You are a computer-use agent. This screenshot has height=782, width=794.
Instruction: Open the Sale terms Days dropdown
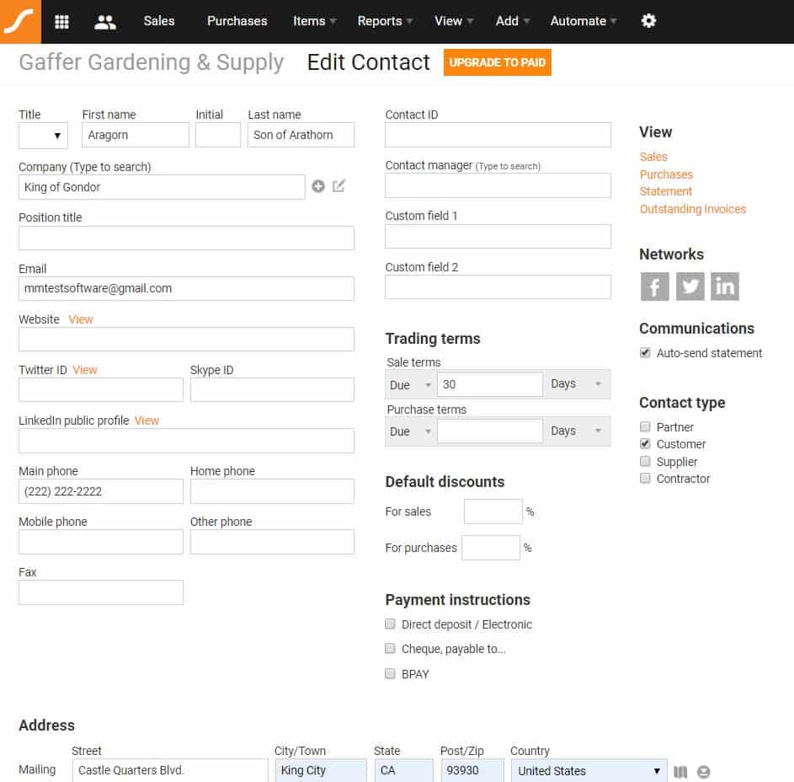point(576,384)
